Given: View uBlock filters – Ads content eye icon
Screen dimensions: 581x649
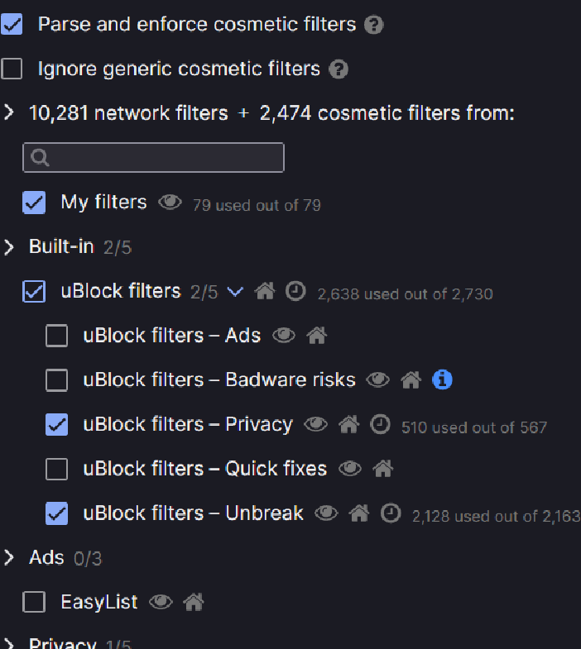Looking at the screenshot, I should point(284,336).
